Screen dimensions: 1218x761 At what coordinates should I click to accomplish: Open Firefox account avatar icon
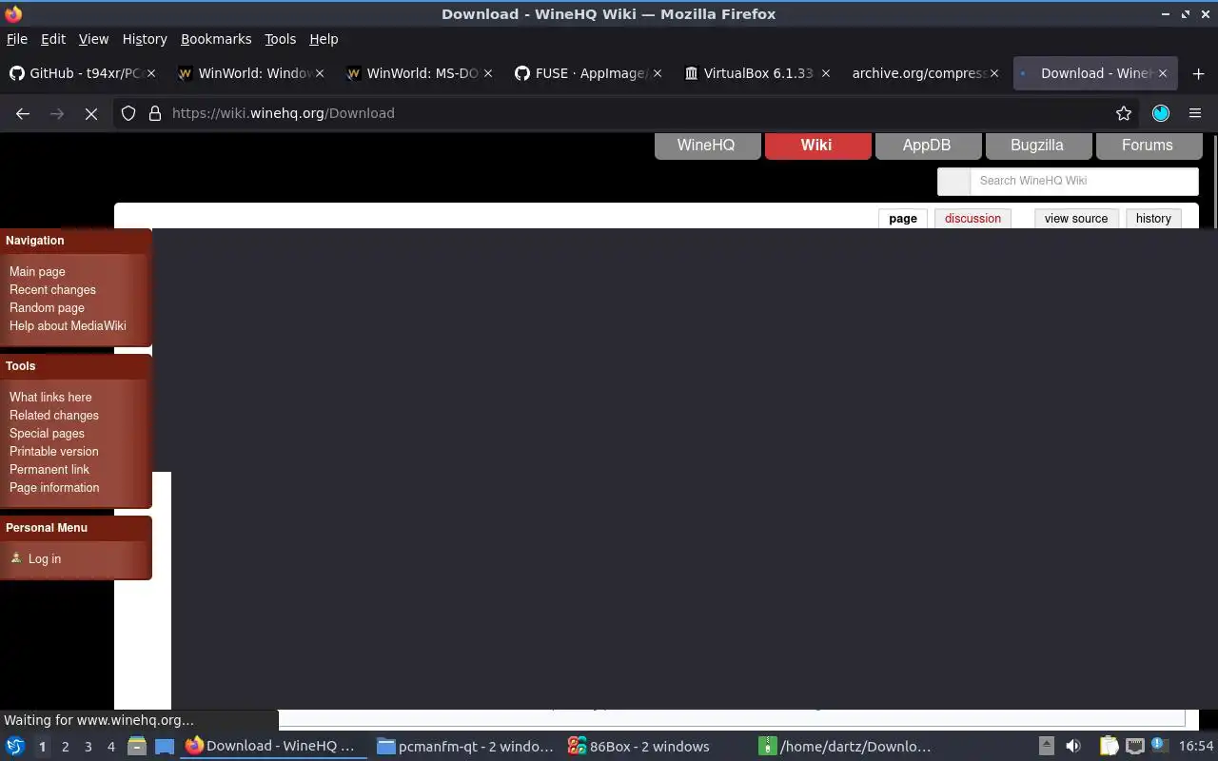click(1161, 113)
